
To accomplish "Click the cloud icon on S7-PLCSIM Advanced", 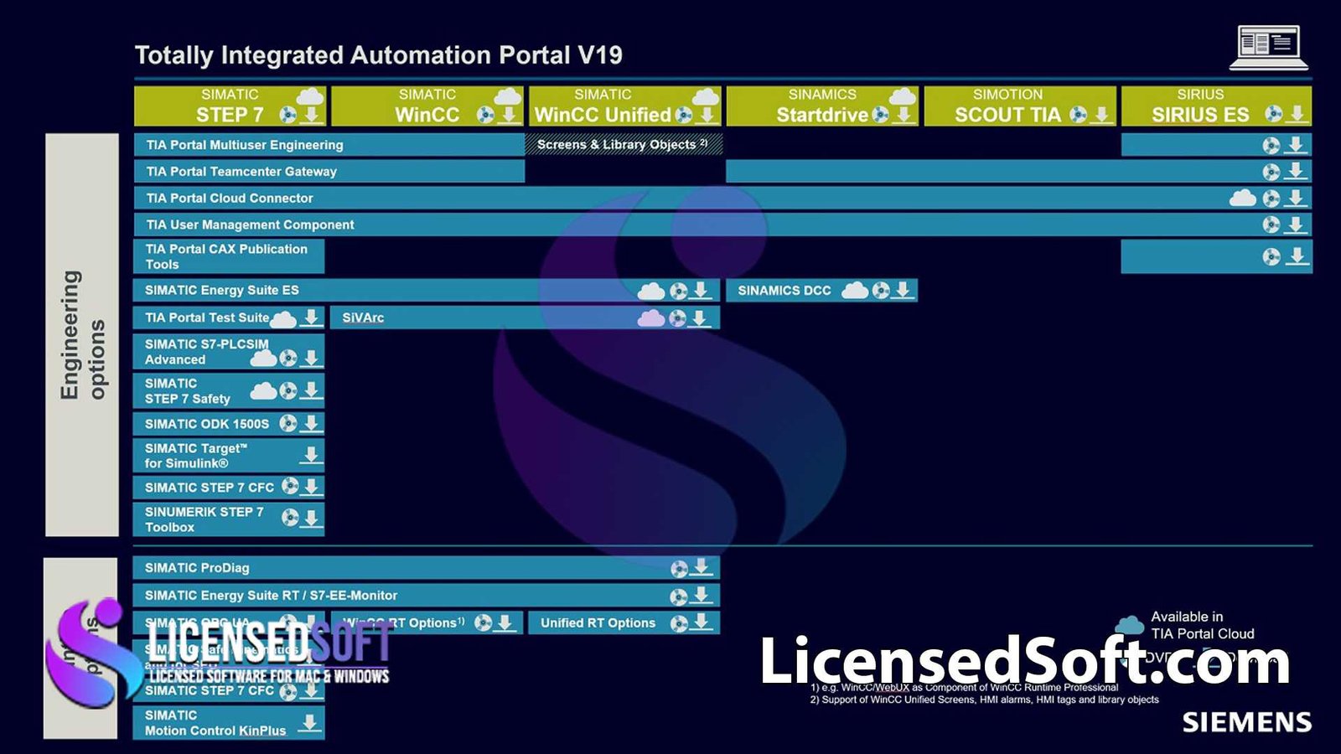I will pos(264,359).
